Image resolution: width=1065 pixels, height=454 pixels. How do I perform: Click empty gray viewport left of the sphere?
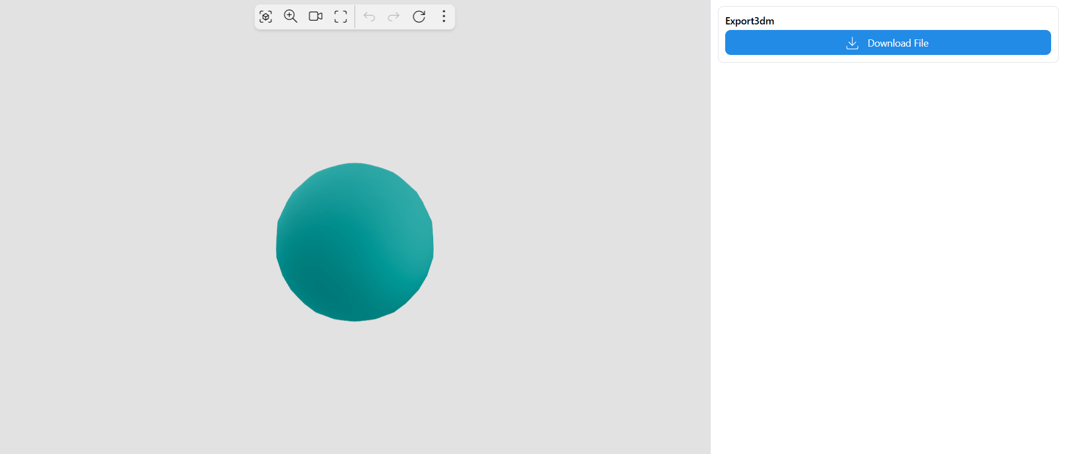click(x=139, y=242)
